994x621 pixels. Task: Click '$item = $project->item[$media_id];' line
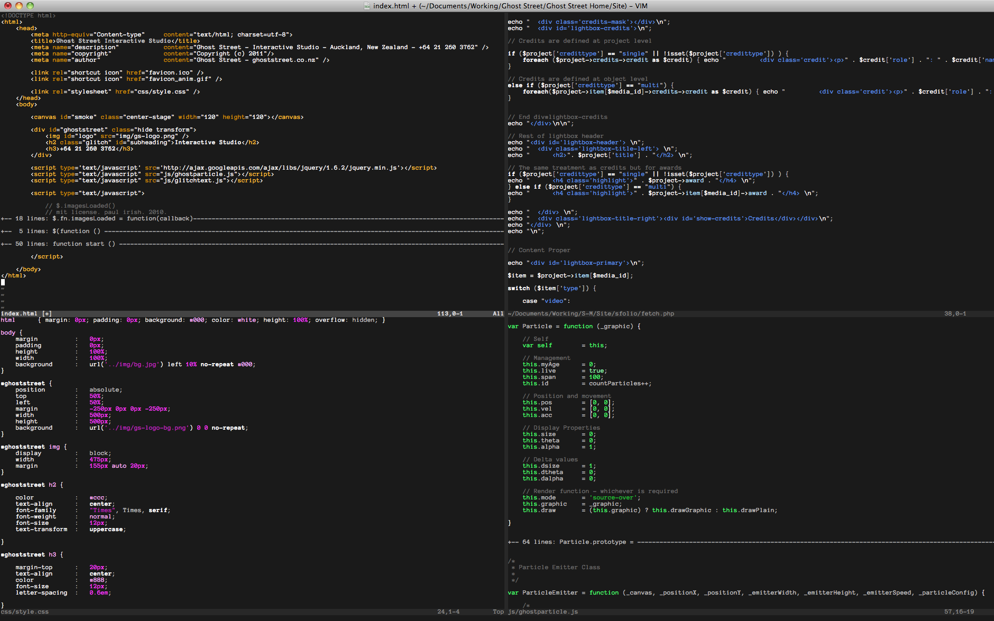[570, 275]
